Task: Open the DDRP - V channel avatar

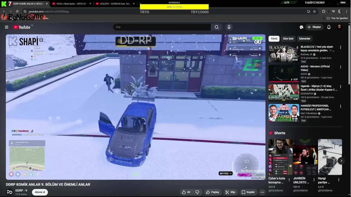Action: pyautogui.click(x=10, y=192)
